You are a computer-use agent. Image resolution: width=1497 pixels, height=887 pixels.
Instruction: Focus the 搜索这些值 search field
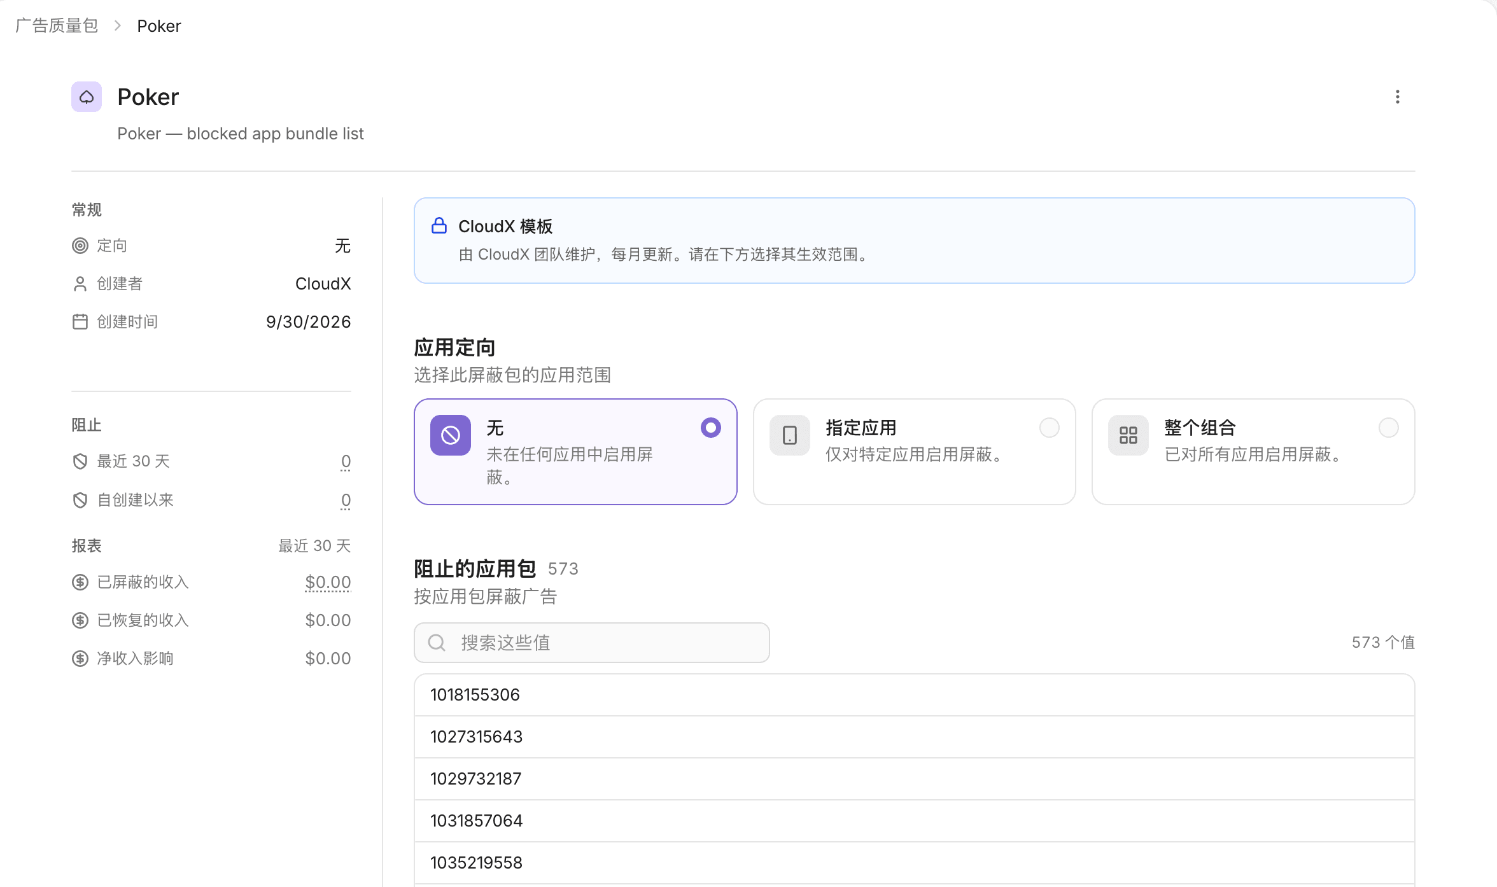point(592,643)
